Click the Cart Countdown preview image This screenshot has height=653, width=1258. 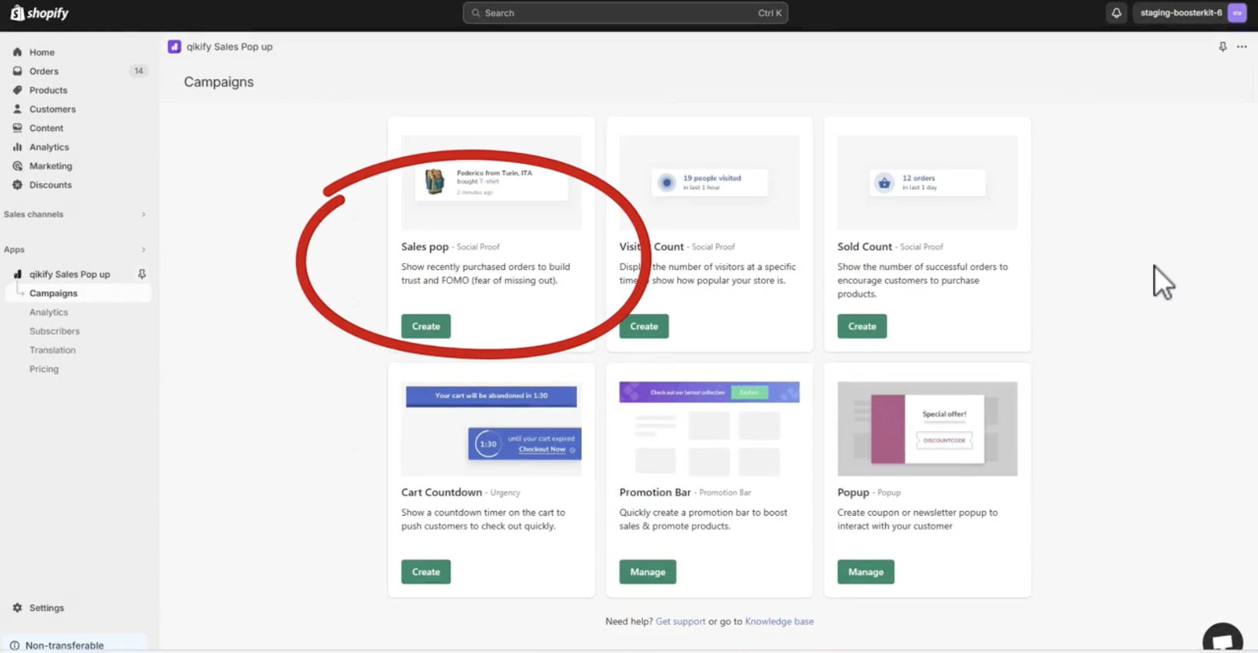pyautogui.click(x=491, y=429)
